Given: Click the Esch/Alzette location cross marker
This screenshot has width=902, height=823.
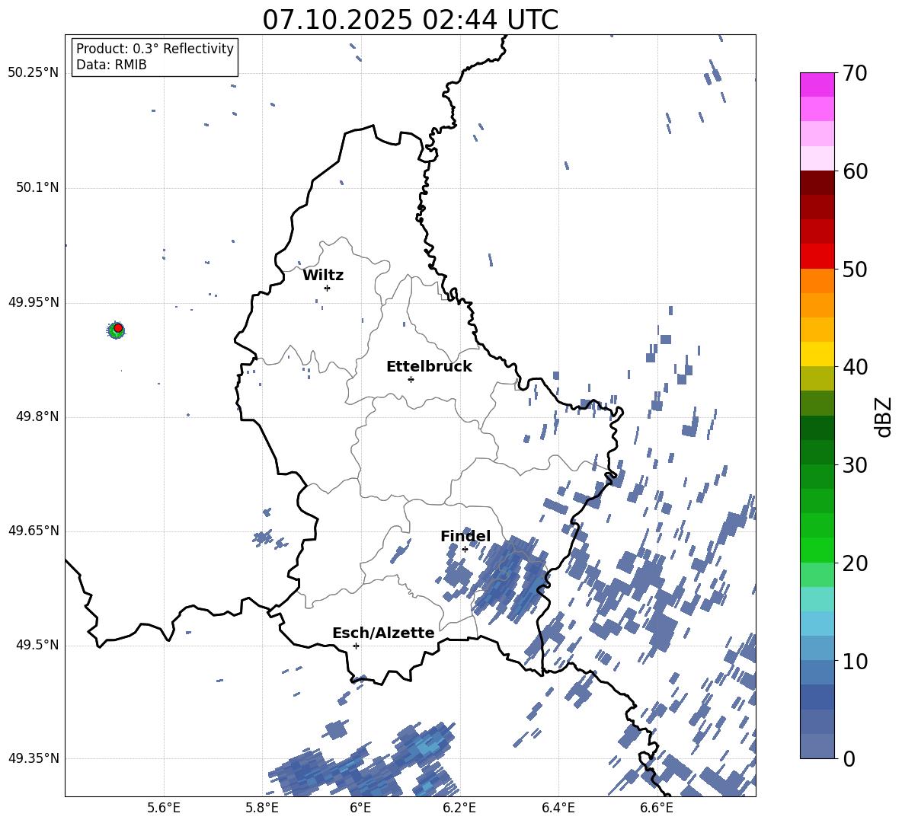Looking at the screenshot, I should point(356,646).
